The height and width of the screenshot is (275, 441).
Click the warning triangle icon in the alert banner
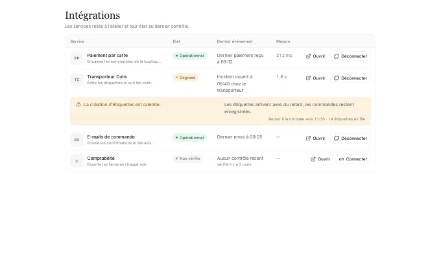coord(78,104)
